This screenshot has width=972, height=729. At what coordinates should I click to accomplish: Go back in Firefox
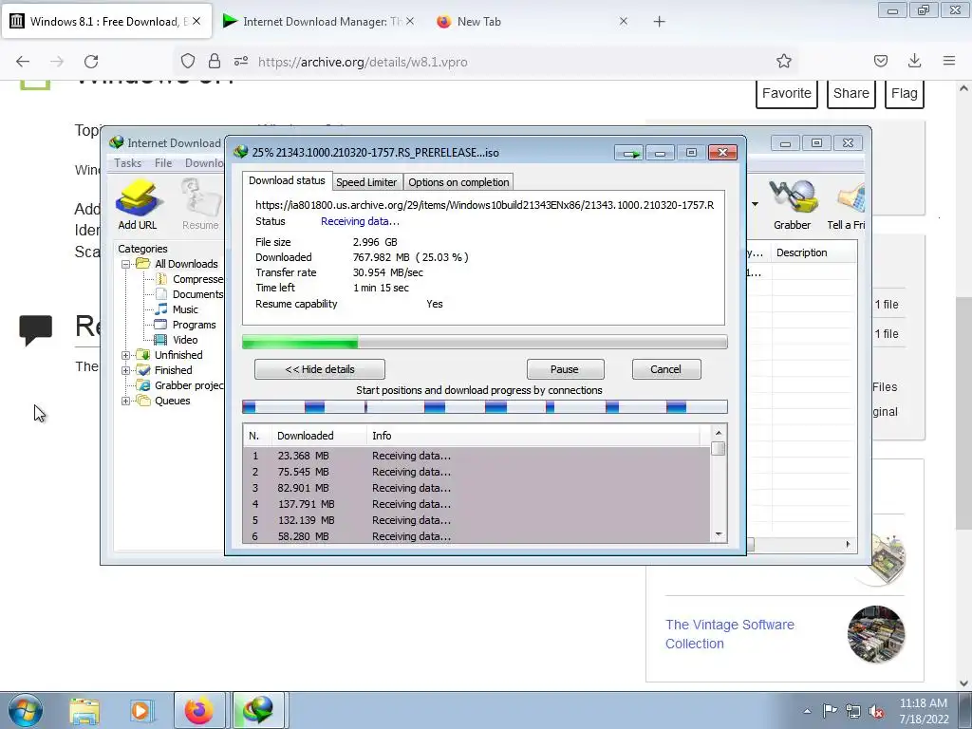coord(23,62)
